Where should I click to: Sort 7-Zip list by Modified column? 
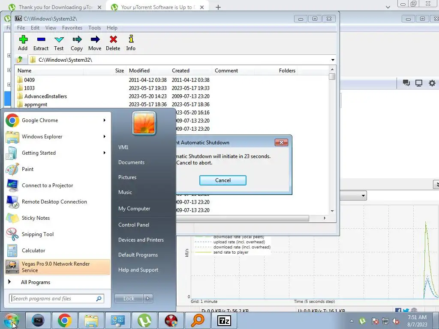pyautogui.click(x=147, y=71)
